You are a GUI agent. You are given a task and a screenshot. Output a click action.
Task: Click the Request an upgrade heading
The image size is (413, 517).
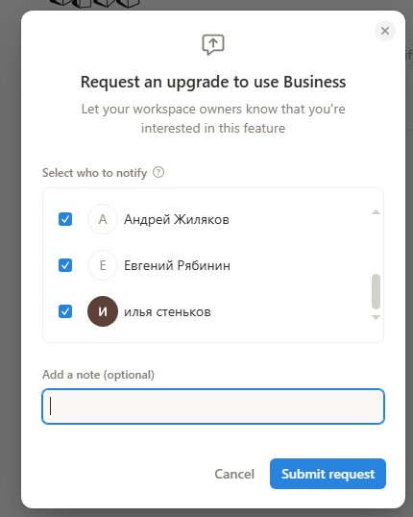click(213, 82)
